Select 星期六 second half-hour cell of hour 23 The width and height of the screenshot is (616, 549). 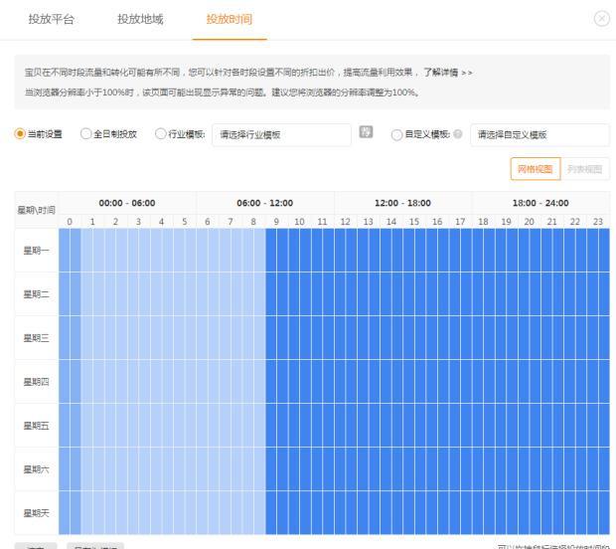click(604, 468)
